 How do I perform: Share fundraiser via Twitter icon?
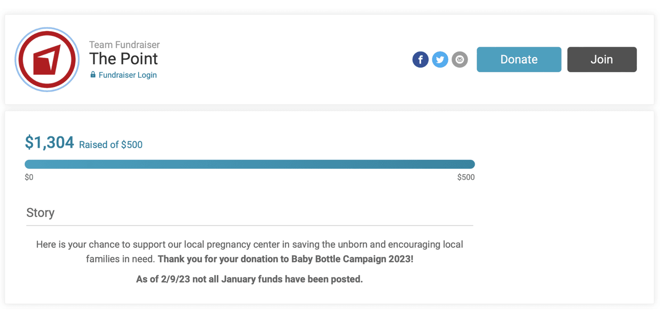click(440, 59)
